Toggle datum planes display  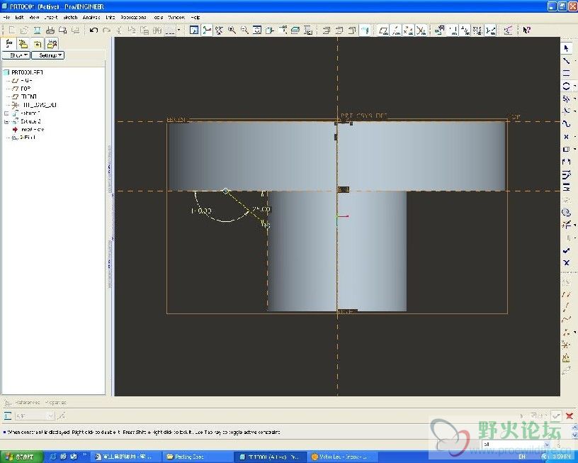pos(383,30)
